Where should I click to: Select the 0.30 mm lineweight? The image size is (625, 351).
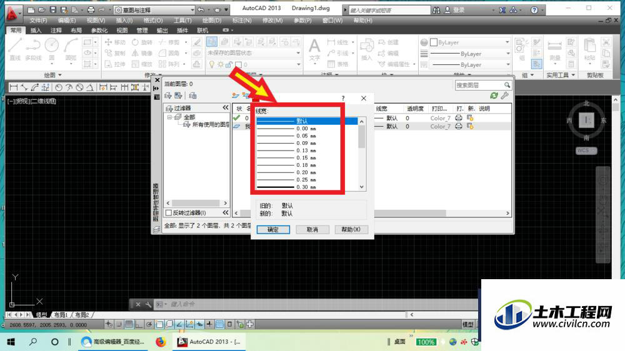(307, 187)
